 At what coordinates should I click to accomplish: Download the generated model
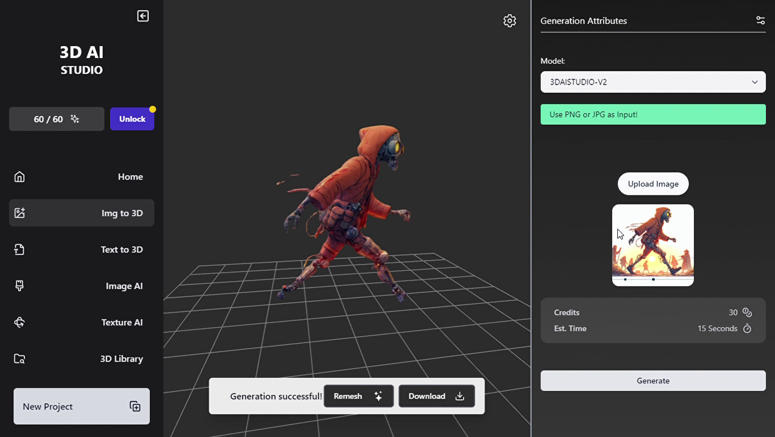point(437,396)
